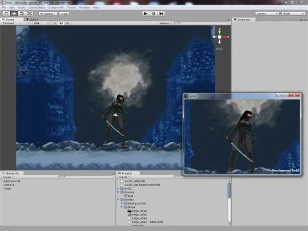308x231 pixels.
Task: Step forward one frame
Action: point(161,14)
